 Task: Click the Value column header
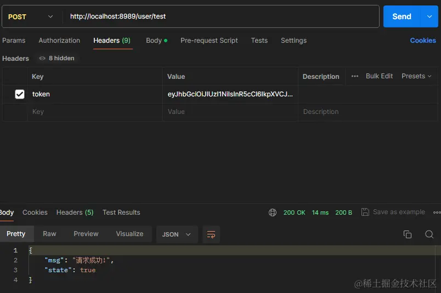(x=176, y=77)
